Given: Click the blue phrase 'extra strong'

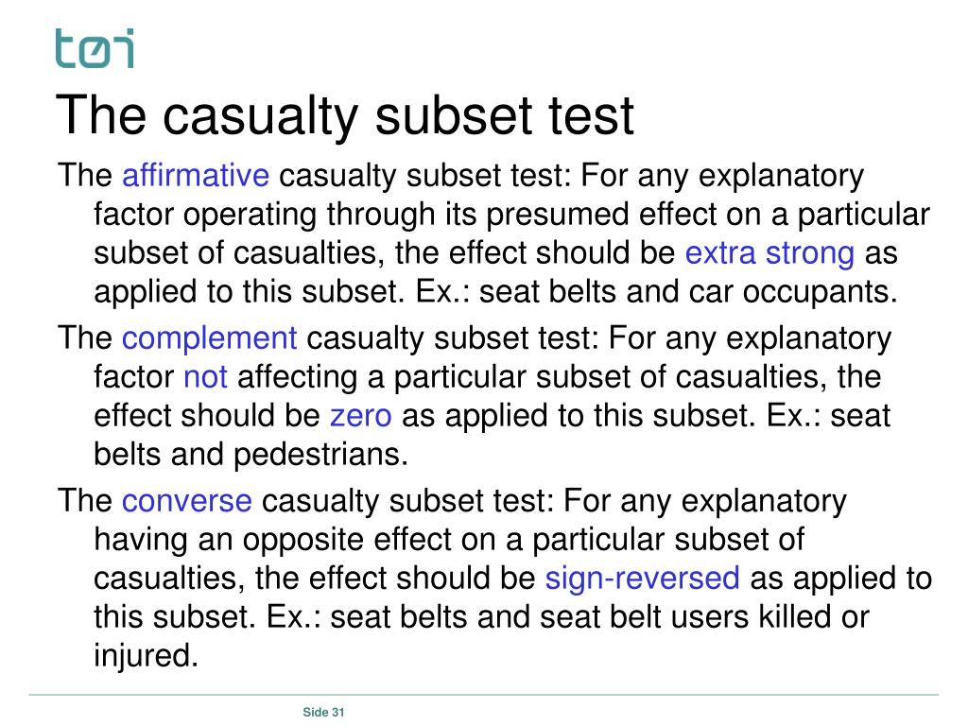Looking at the screenshot, I should [x=769, y=253].
